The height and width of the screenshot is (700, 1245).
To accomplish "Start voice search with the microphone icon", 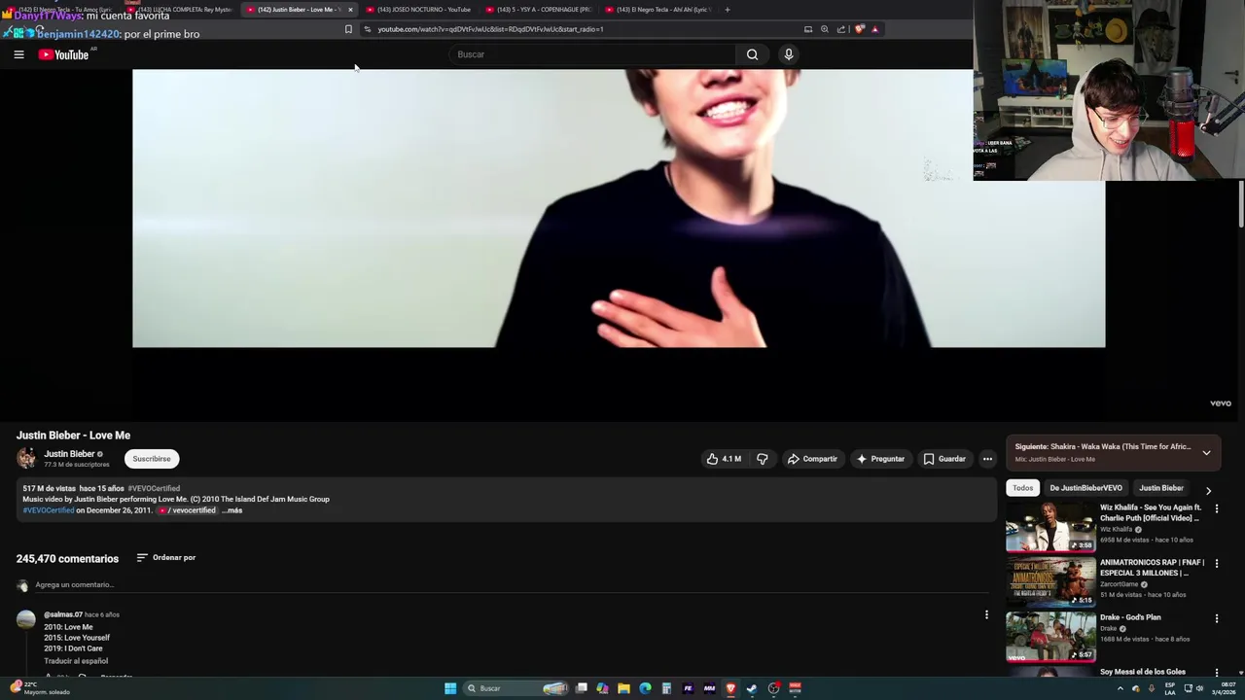I will (789, 54).
